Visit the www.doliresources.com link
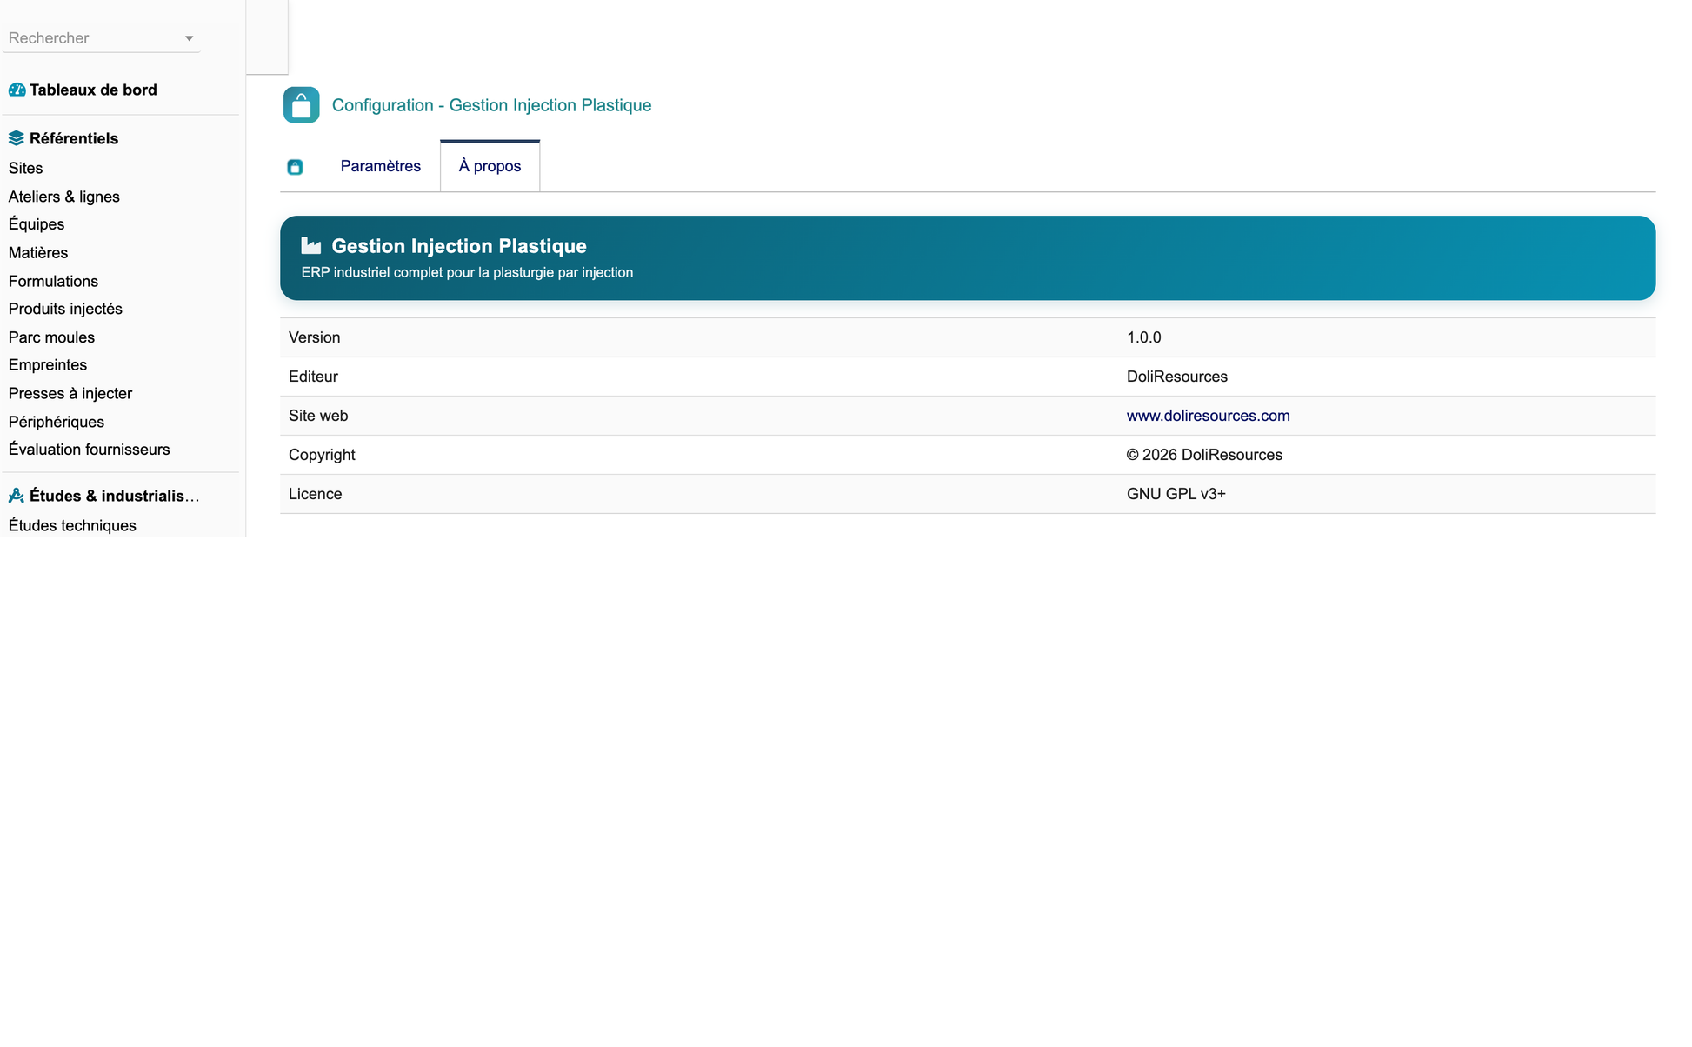 point(1208,416)
